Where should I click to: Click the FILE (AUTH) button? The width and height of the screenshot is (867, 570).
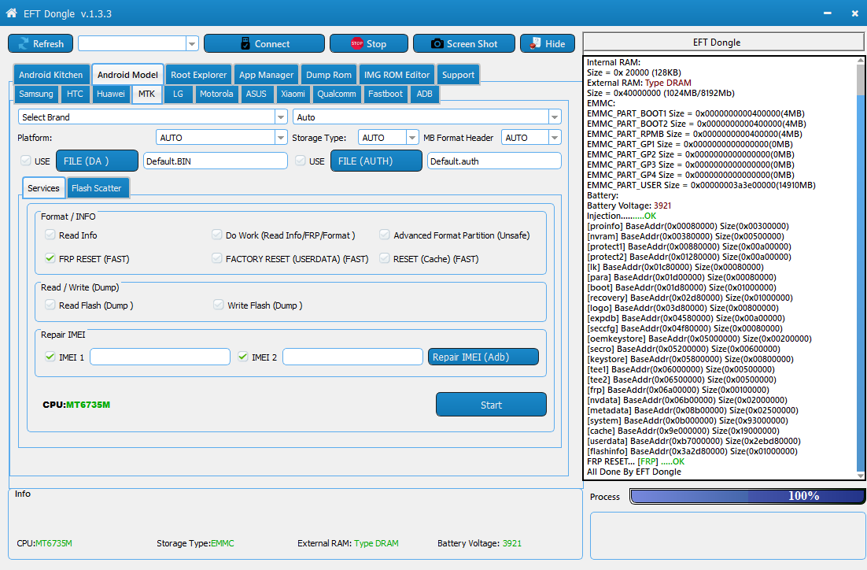pos(376,161)
